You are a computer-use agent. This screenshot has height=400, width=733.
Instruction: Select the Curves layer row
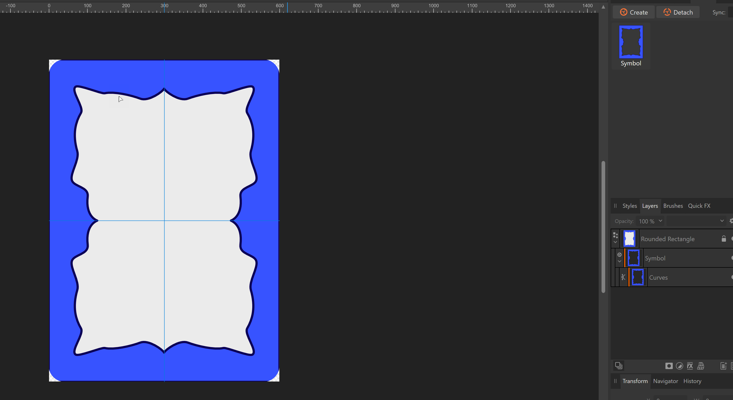click(676, 277)
